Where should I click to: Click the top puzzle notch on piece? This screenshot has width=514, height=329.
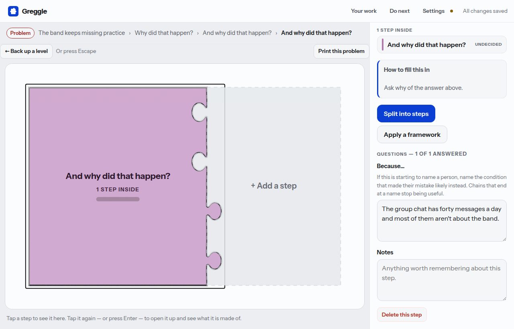tap(199, 112)
